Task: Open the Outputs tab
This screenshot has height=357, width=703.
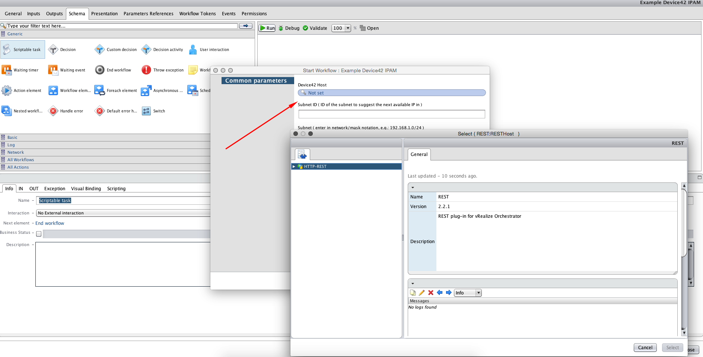Action: pos(54,13)
